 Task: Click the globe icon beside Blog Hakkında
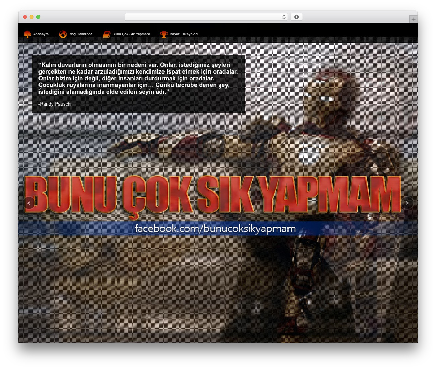pyautogui.click(x=63, y=34)
